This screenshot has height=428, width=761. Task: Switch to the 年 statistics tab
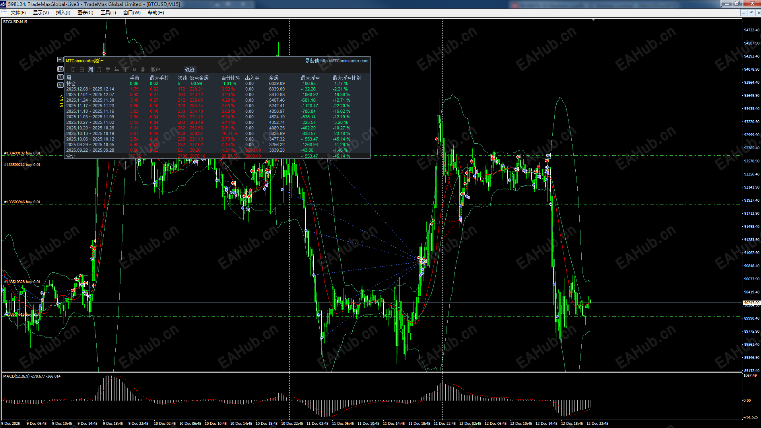[116, 69]
